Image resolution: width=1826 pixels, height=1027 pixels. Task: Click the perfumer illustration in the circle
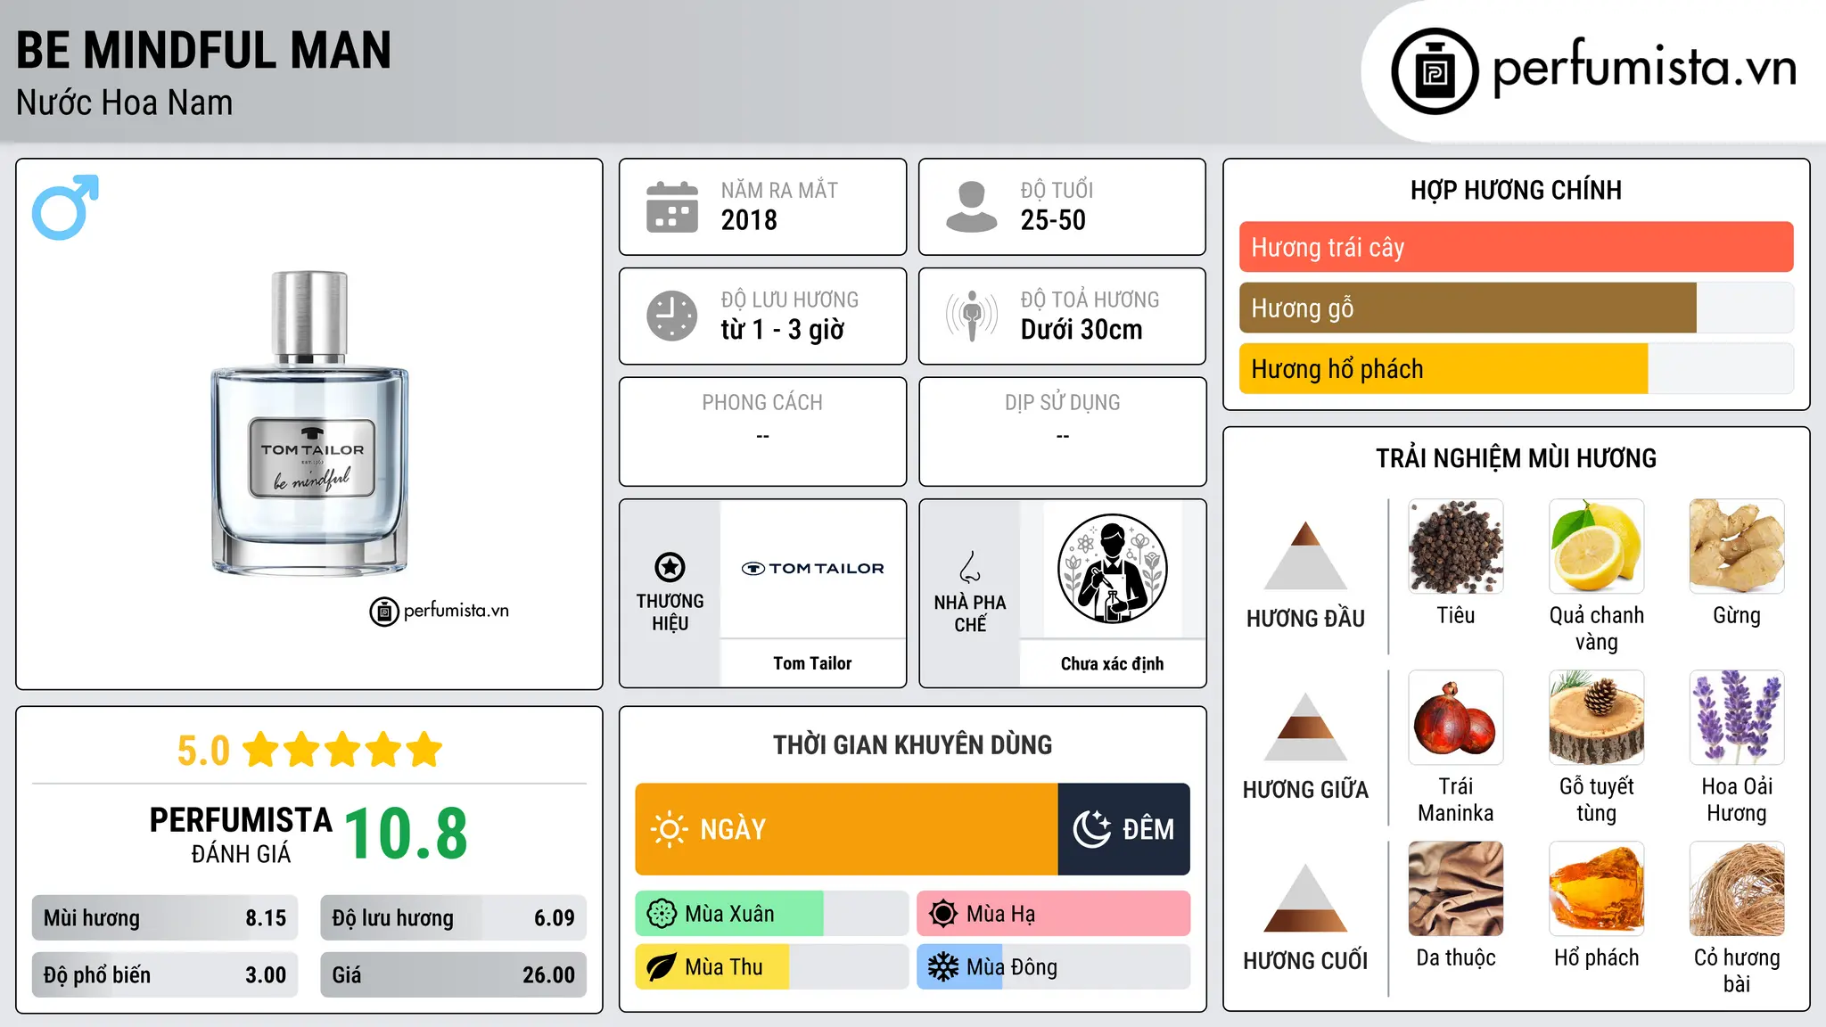(x=1112, y=569)
